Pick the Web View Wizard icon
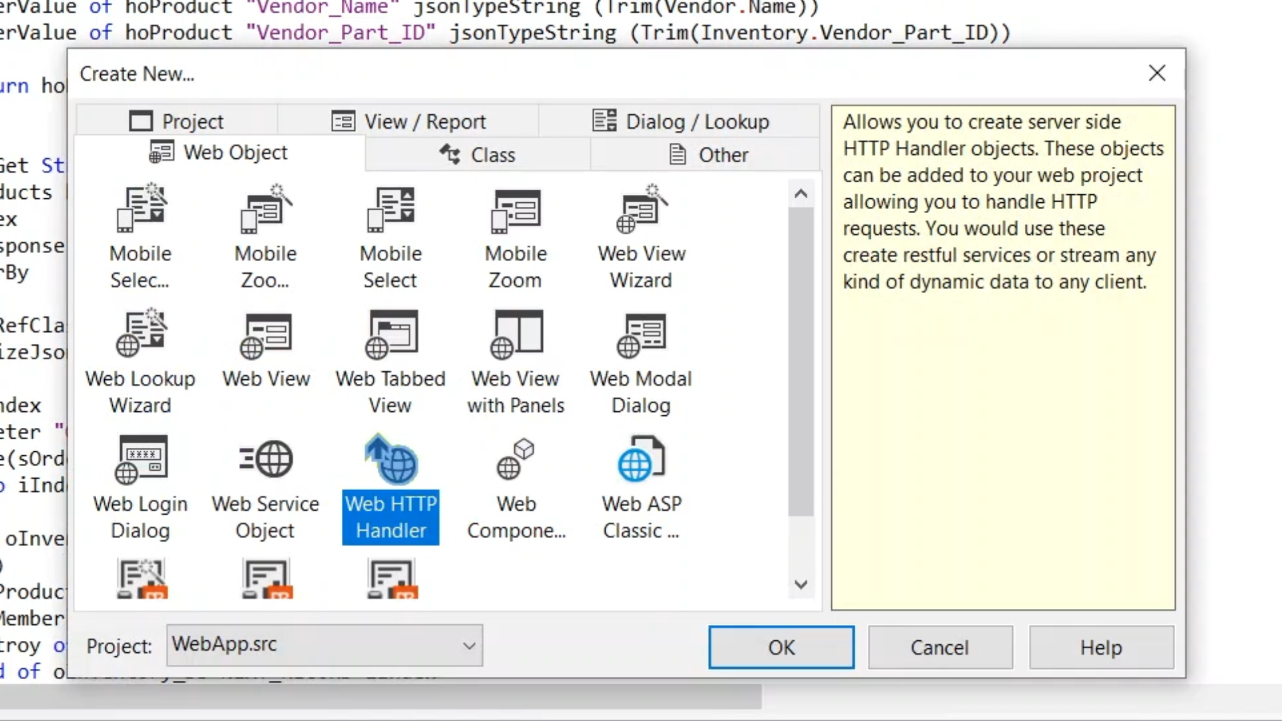1282x721 pixels. click(x=641, y=210)
